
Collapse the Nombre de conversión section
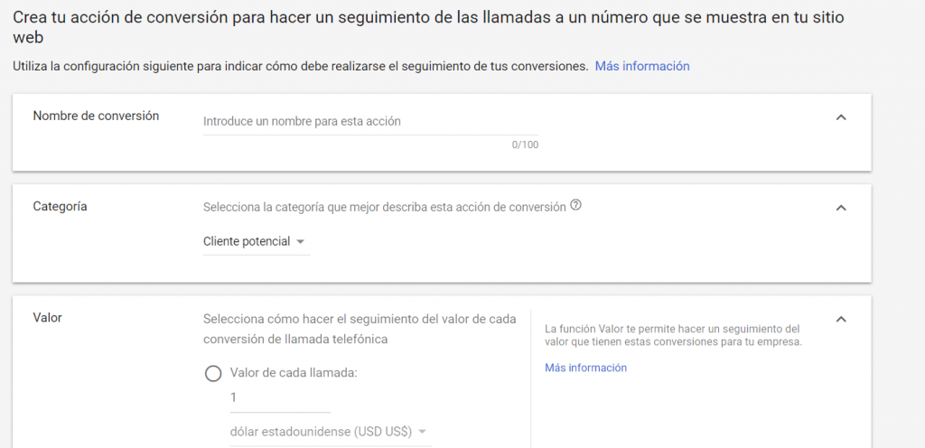tap(841, 117)
